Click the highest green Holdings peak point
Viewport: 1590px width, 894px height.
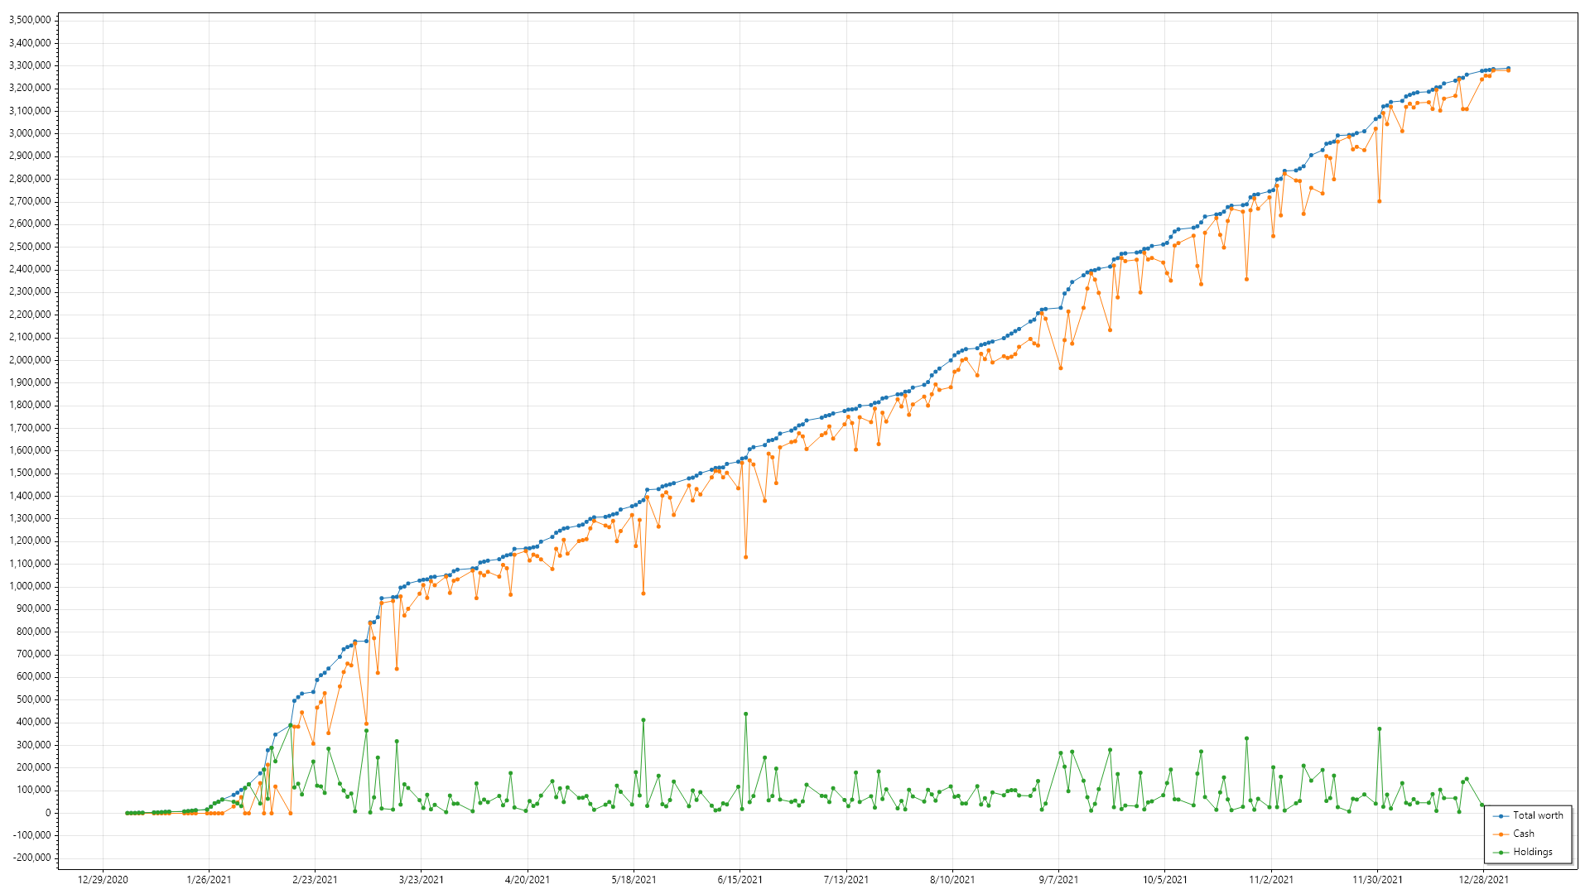point(745,714)
